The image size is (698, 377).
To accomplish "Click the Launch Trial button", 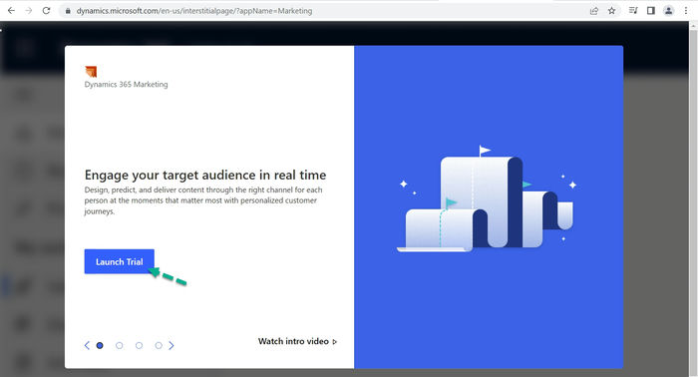I will tap(120, 261).
